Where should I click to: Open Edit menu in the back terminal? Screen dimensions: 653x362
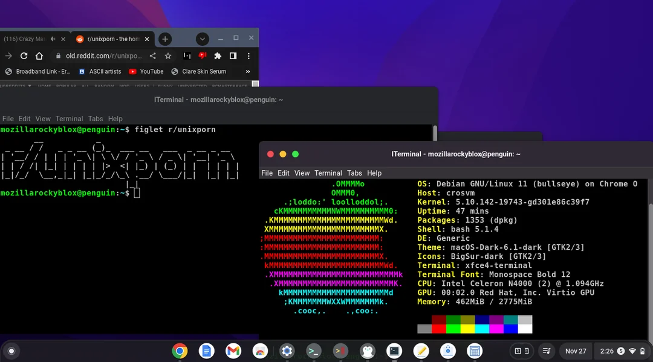coord(24,119)
